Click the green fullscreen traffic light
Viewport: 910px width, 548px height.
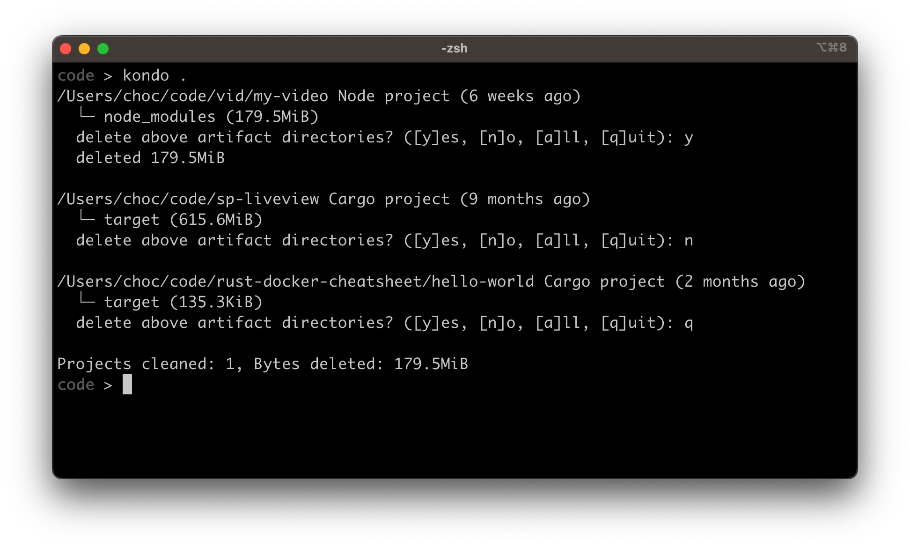[103, 48]
